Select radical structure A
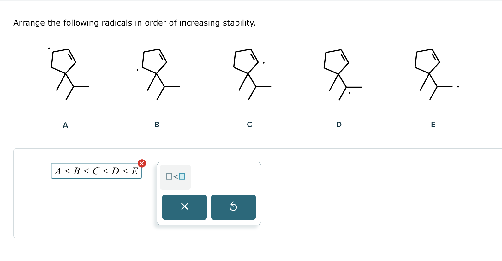This screenshot has height=261, width=502. (66, 72)
